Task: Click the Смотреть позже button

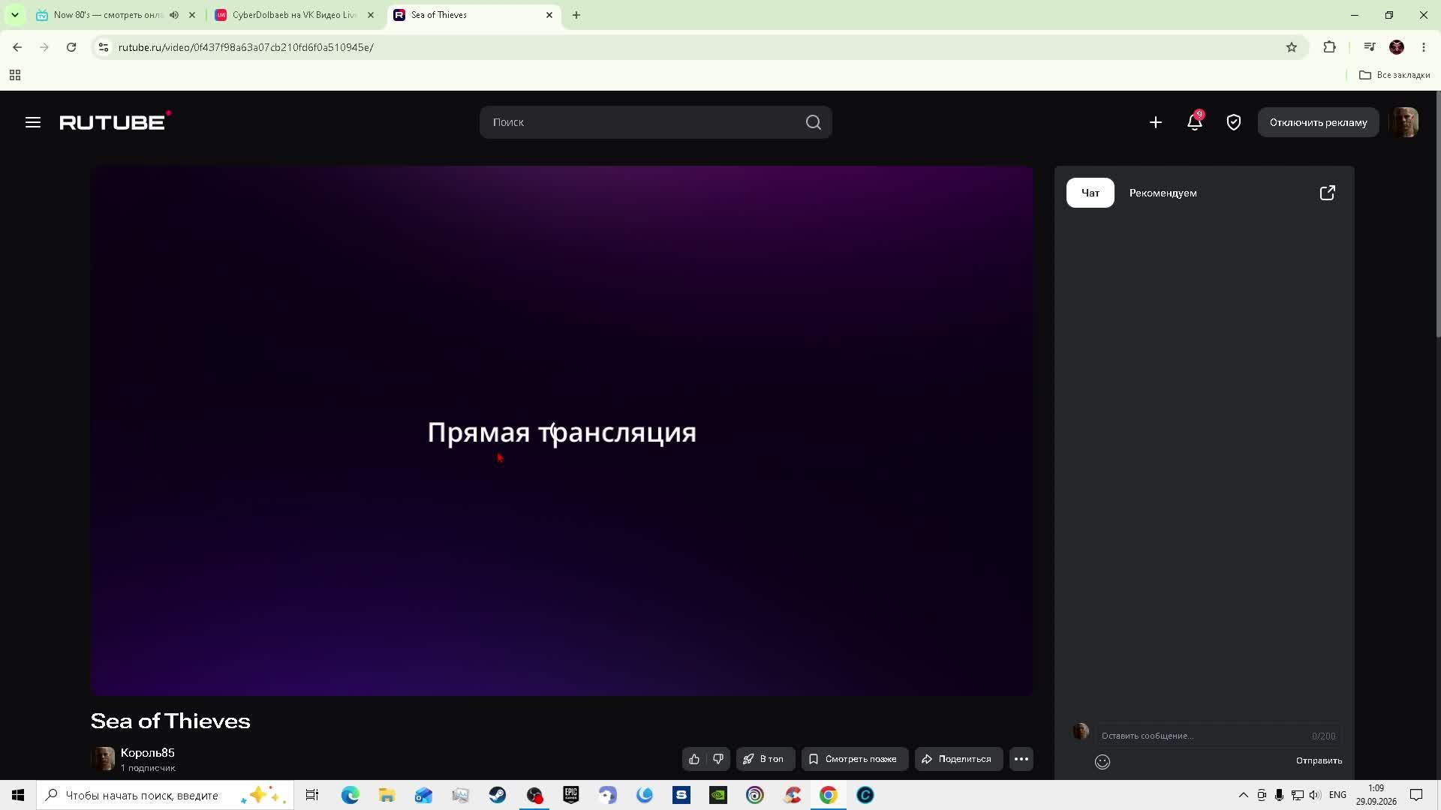Action: [855, 759]
